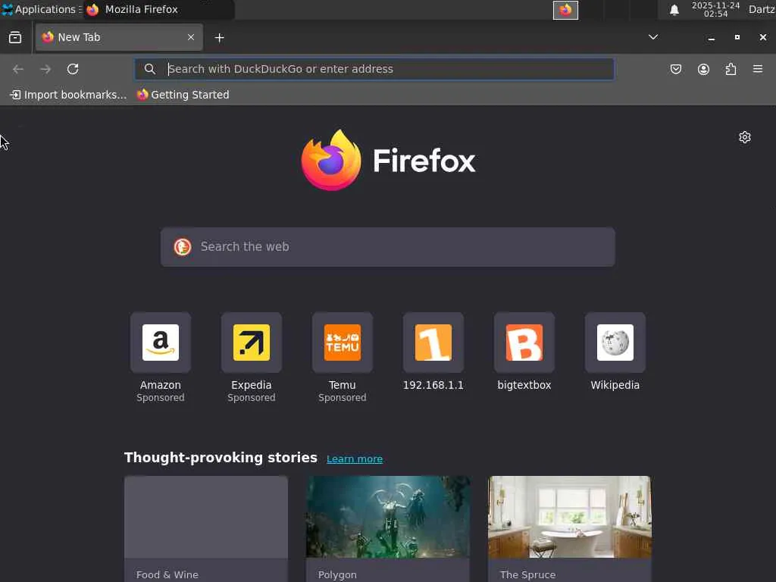
Task: Open a new tab with plus button
Action: pos(219,38)
